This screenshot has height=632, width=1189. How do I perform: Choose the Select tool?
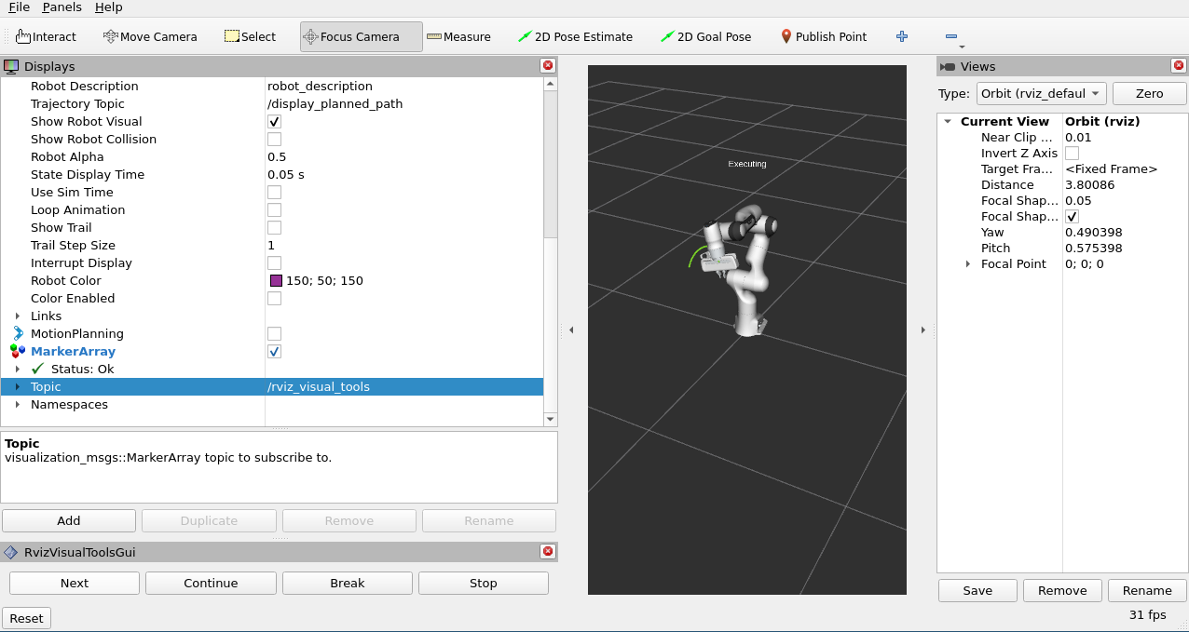250,36
